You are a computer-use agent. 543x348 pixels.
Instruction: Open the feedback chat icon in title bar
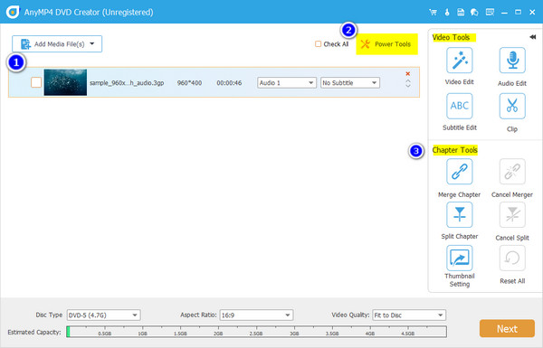(474, 13)
